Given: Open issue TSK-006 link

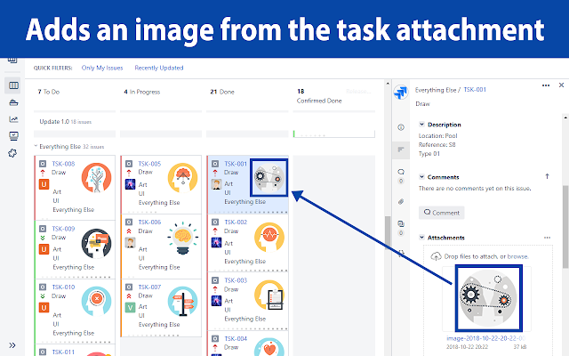Looking at the screenshot, I should coord(149,222).
